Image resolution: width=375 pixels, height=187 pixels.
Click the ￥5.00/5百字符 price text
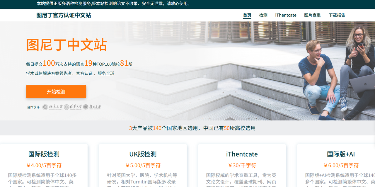[143, 165]
